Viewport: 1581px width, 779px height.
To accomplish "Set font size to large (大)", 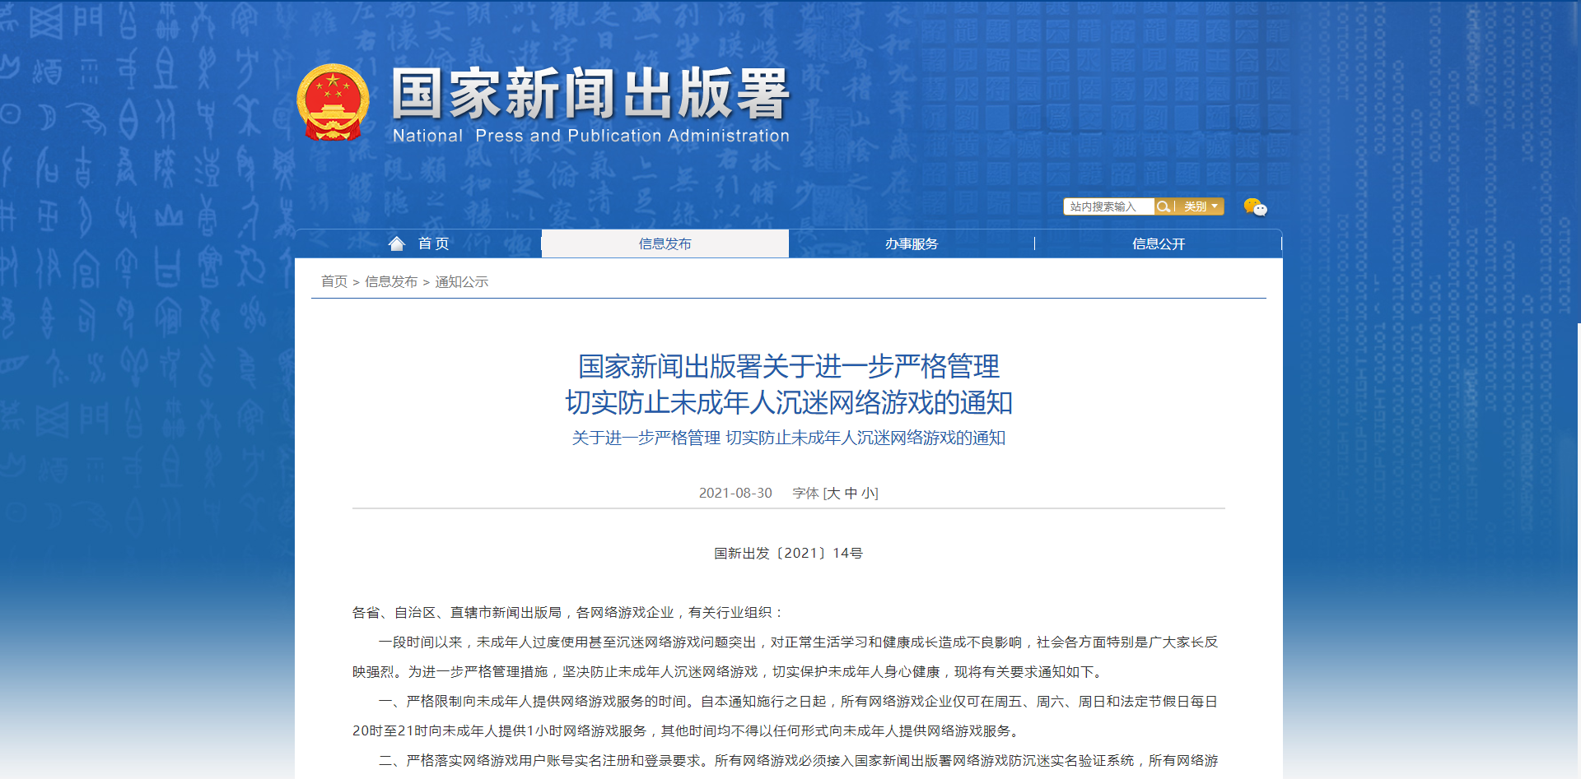I will pyautogui.click(x=833, y=494).
